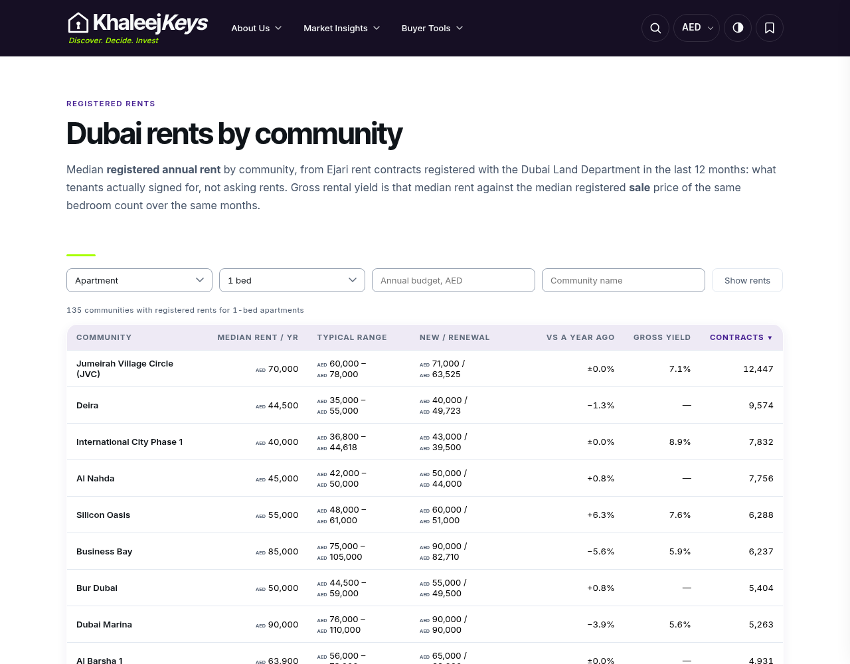Image resolution: width=850 pixels, height=664 pixels.
Task: Sort table by Gross Yield column
Action: coord(662,337)
